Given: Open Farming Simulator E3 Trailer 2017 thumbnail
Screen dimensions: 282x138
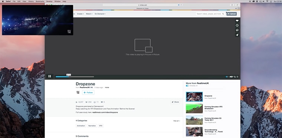Looking at the screenshot, I should (194, 120).
